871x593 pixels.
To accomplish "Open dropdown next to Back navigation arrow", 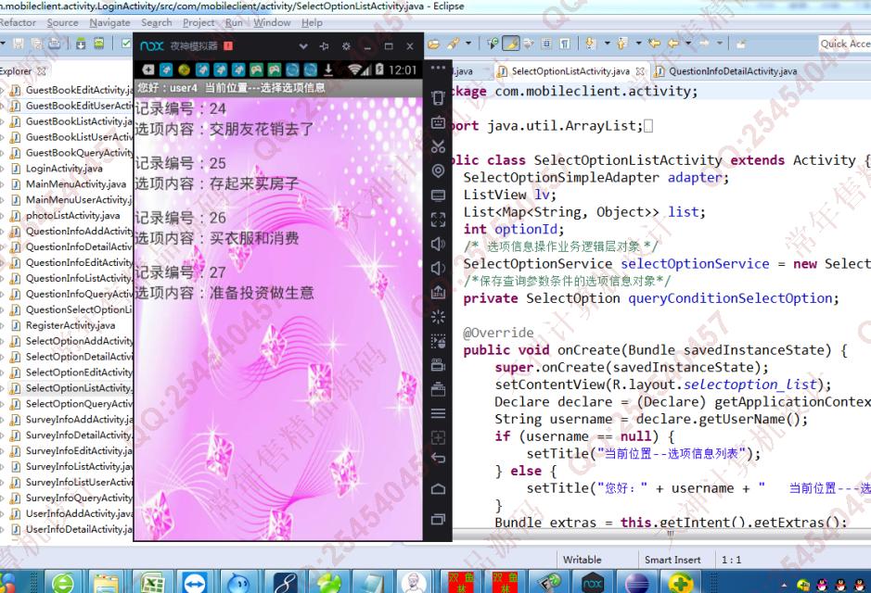I will tap(689, 44).
